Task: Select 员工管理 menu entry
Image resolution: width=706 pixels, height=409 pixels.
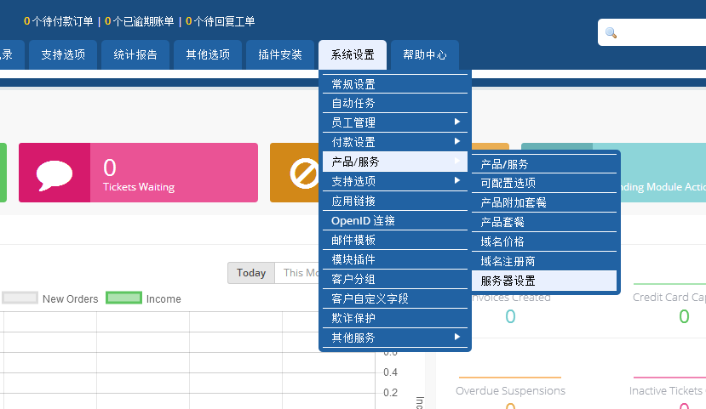Action: coord(395,122)
